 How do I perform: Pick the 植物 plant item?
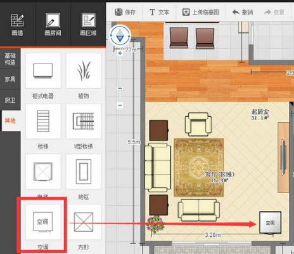point(84,70)
